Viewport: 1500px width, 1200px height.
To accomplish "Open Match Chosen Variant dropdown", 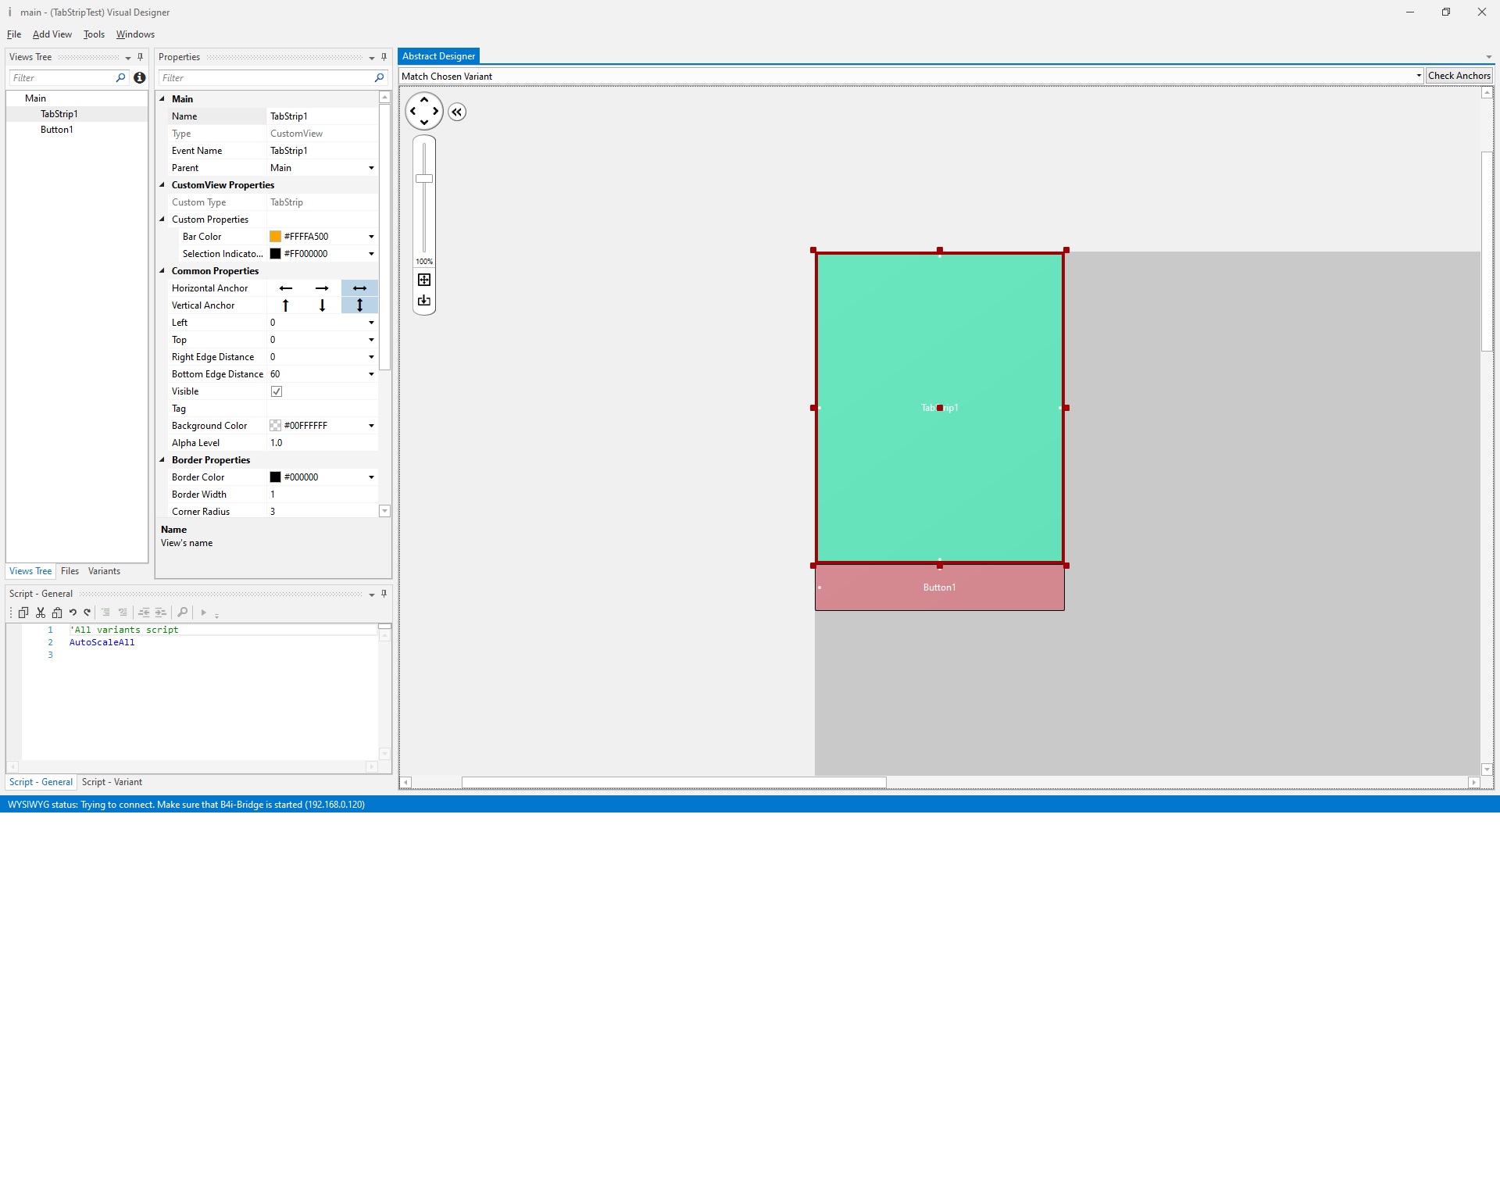I will pyautogui.click(x=1418, y=76).
